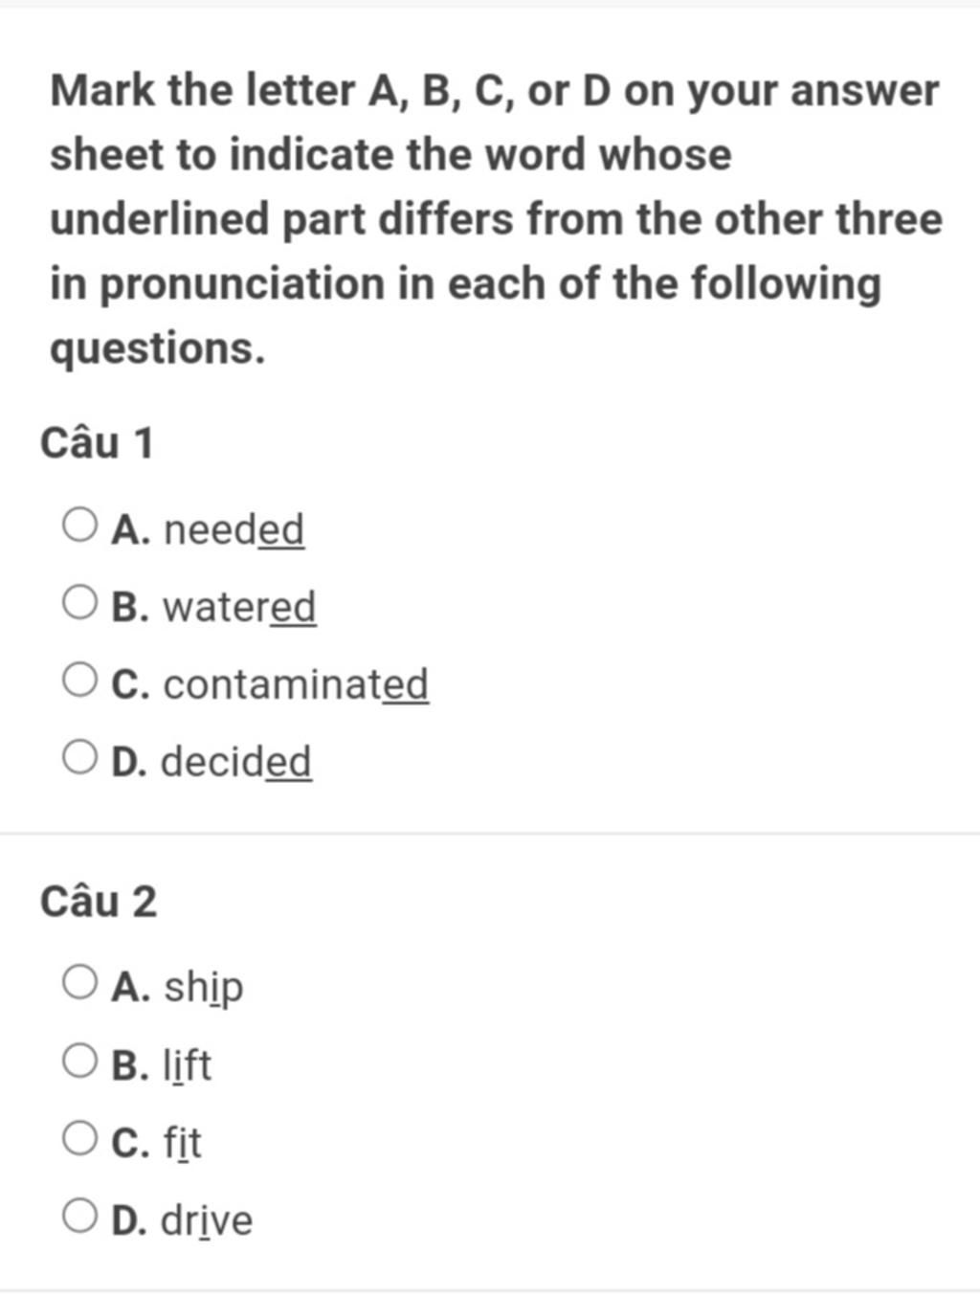The image size is (980, 1297).
Task: Pick the radio button for D. decided
Action: pyautogui.click(x=79, y=758)
